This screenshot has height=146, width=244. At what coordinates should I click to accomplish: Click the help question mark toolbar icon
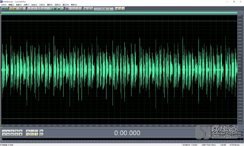123,9
